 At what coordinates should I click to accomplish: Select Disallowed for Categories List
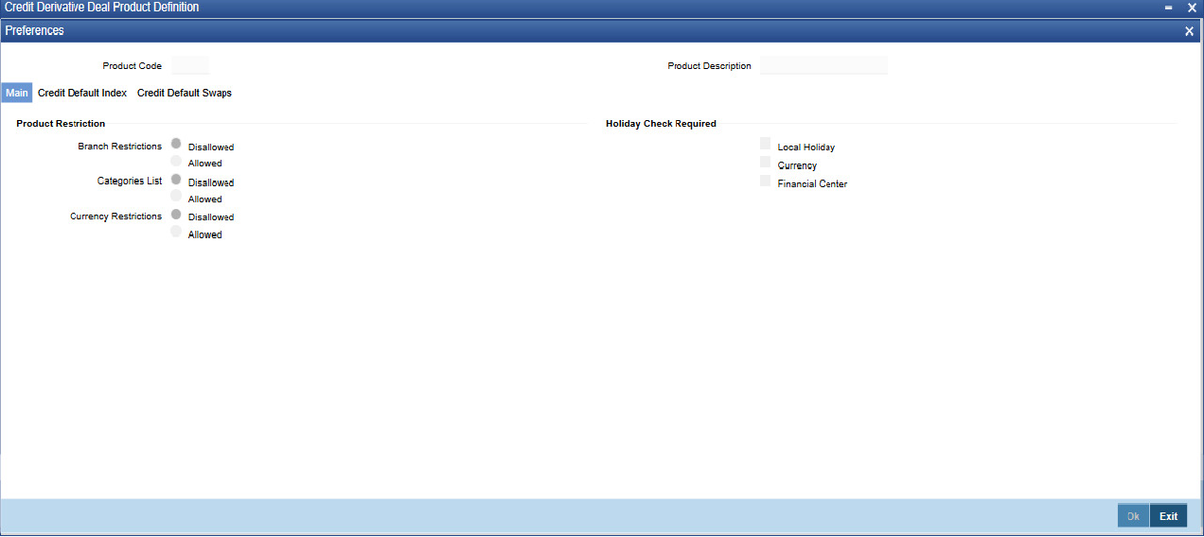click(176, 180)
